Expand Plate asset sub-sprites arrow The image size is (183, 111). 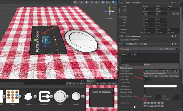click(x=67, y=96)
